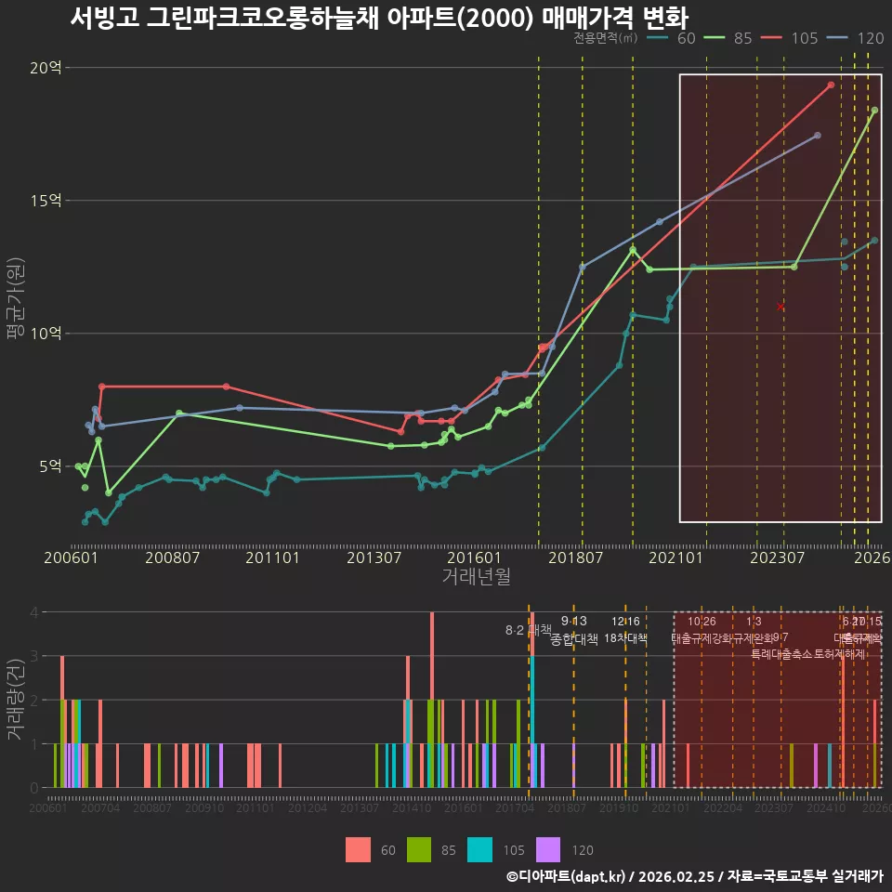
Task: Click volume chart x-axis label 200704
Action: tap(100, 807)
